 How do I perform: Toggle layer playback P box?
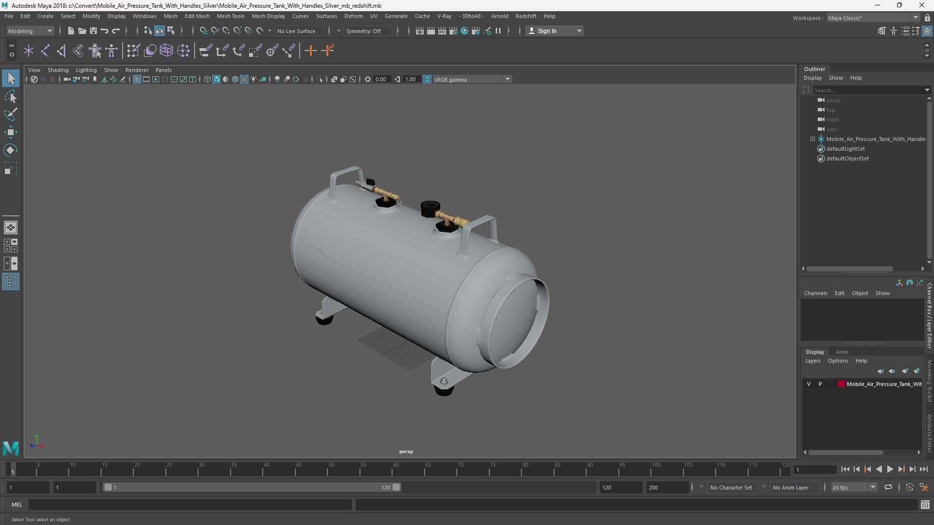pos(820,384)
